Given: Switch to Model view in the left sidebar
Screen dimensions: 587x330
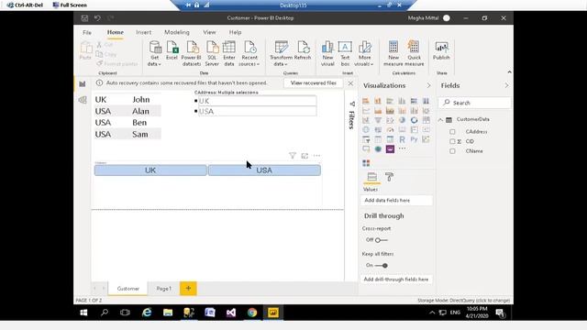Looking at the screenshot, I should coord(83,100).
